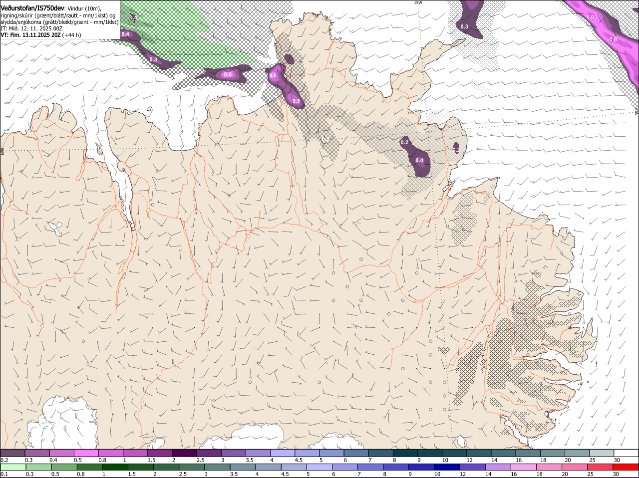
Task: Select the 'IT: Mið. 12. 11. 2025 00Z' line
Action: (31, 28)
